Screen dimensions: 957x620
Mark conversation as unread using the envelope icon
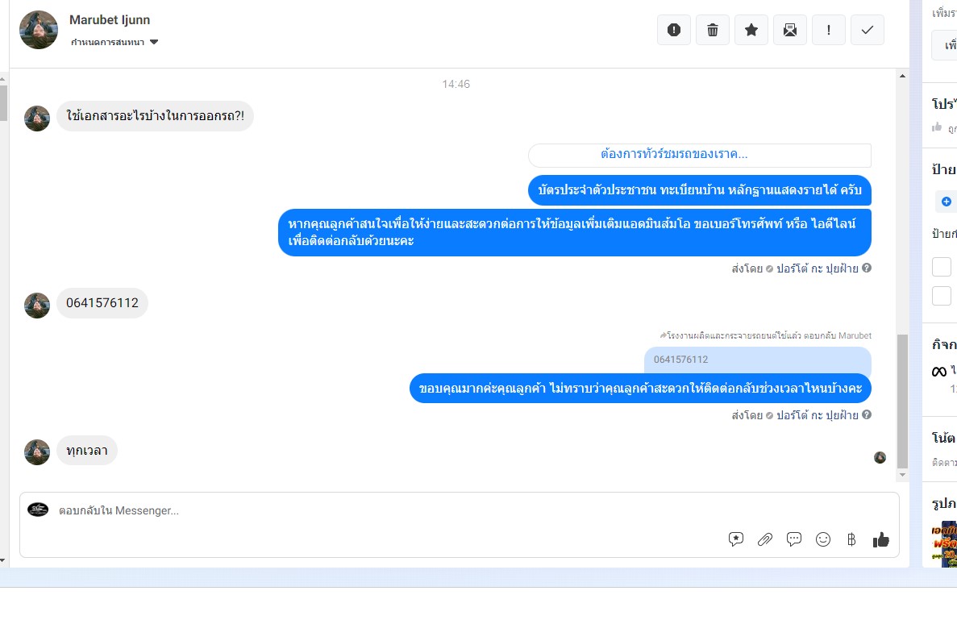790,30
